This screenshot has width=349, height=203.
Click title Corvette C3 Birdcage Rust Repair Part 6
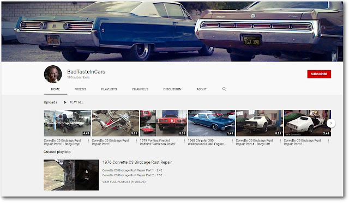(62, 143)
